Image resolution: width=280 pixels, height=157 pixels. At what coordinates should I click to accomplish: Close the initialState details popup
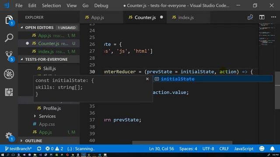click(x=147, y=79)
